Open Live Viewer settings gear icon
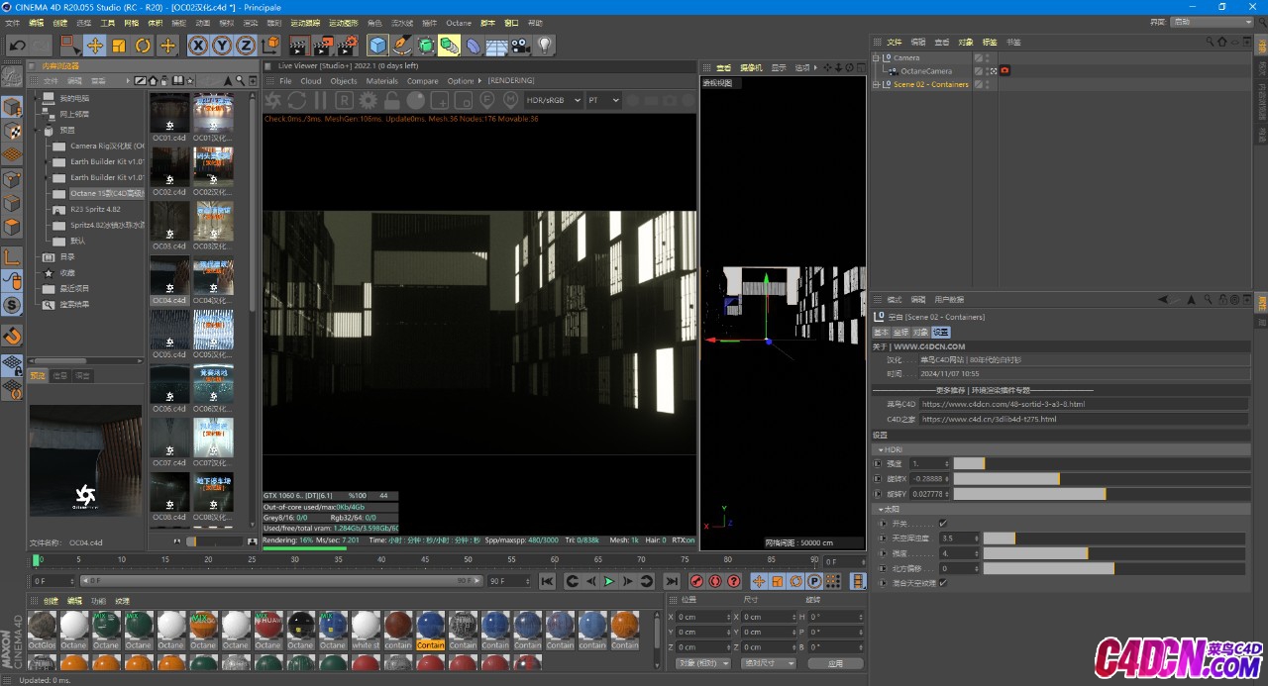 [x=368, y=100]
